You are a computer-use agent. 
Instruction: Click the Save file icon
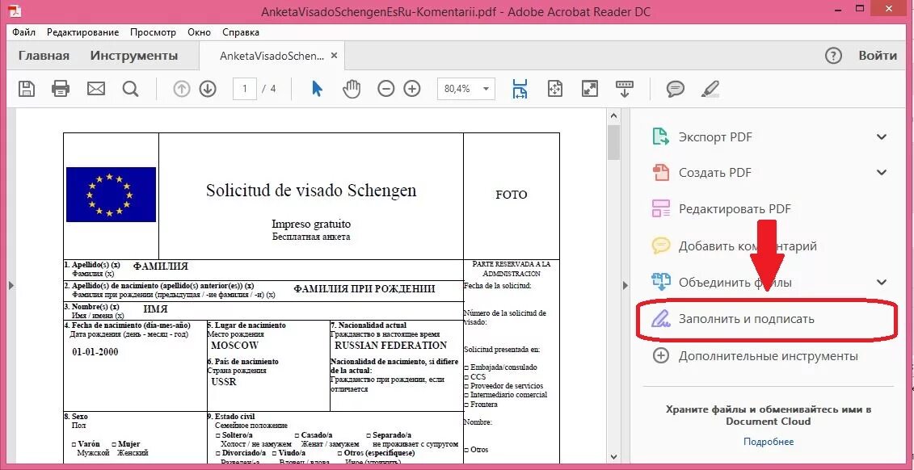click(26, 89)
